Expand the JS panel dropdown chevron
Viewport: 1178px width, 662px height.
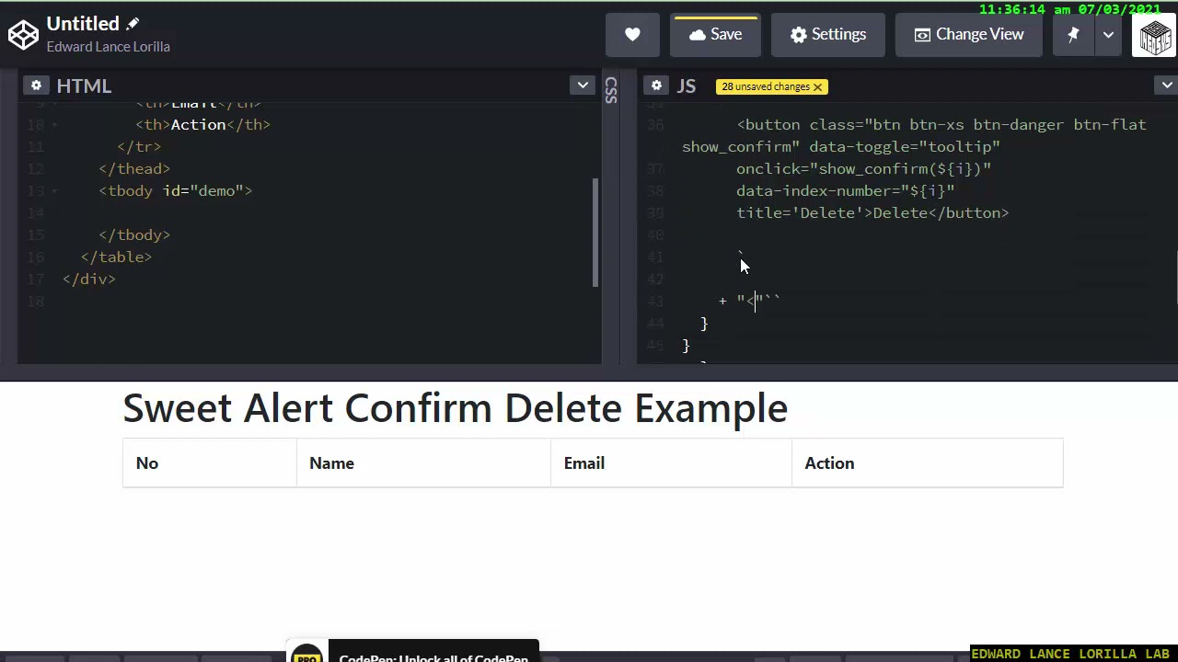(1166, 86)
